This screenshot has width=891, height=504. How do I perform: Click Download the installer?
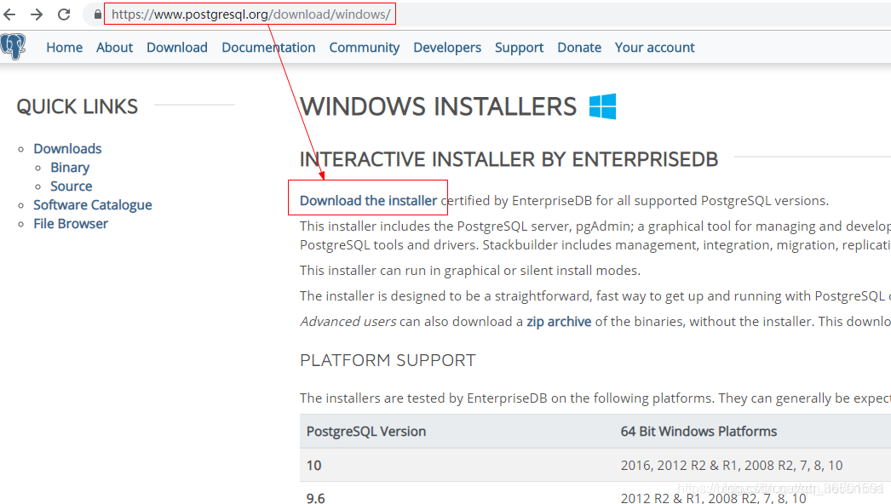tap(367, 200)
